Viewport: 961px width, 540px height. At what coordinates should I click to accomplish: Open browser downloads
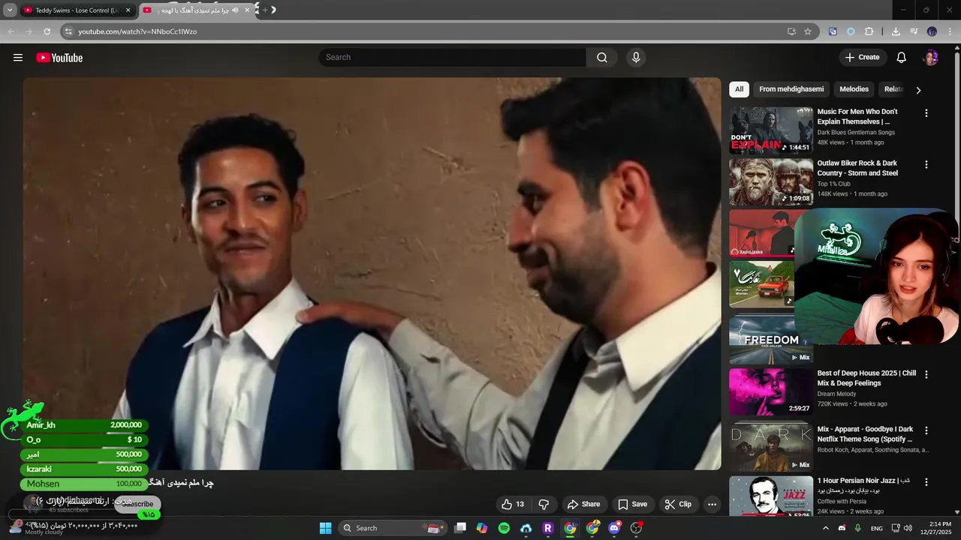coord(896,31)
